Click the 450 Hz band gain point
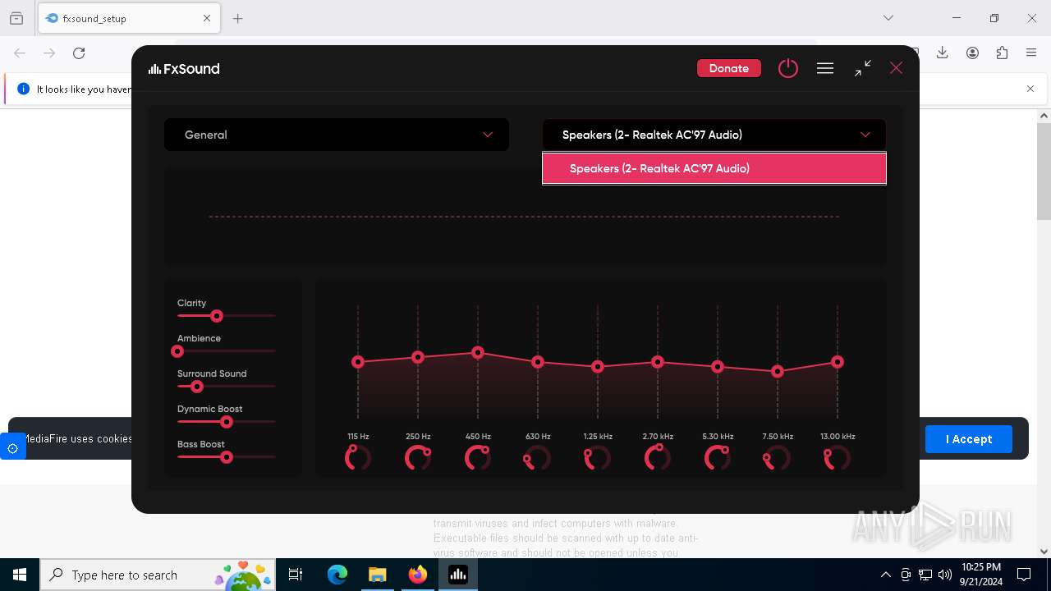 (x=478, y=352)
